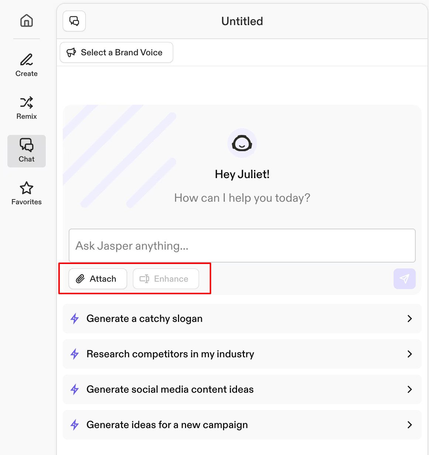Click the chat bubble icon near Untitled
429x455 pixels.
[74, 21]
